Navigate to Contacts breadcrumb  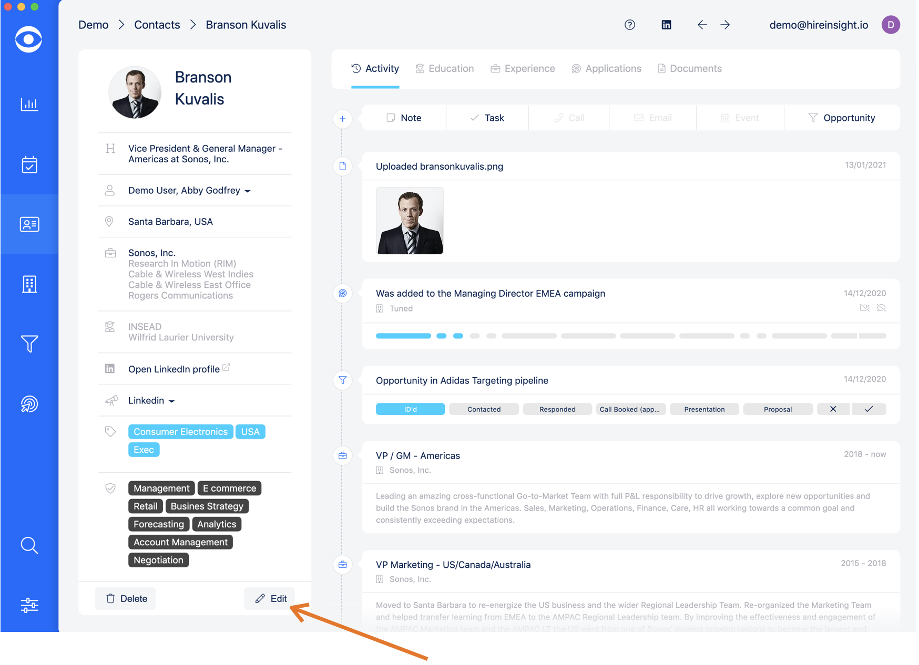coord(157,25)
